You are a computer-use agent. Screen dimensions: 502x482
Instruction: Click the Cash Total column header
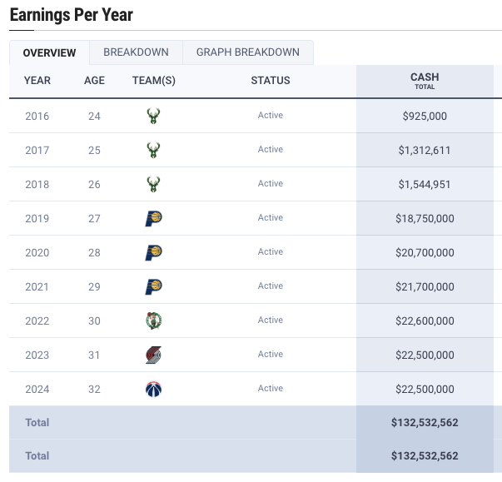tap(425, 81)
